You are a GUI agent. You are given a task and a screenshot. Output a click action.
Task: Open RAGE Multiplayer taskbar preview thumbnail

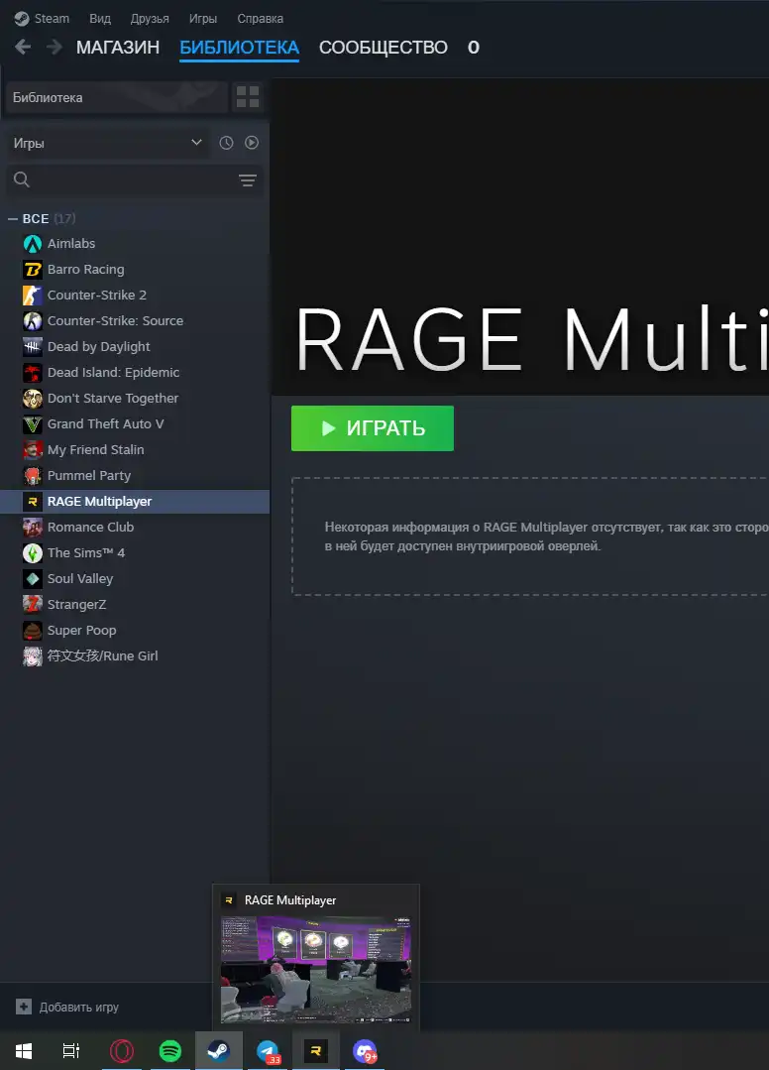316,970
